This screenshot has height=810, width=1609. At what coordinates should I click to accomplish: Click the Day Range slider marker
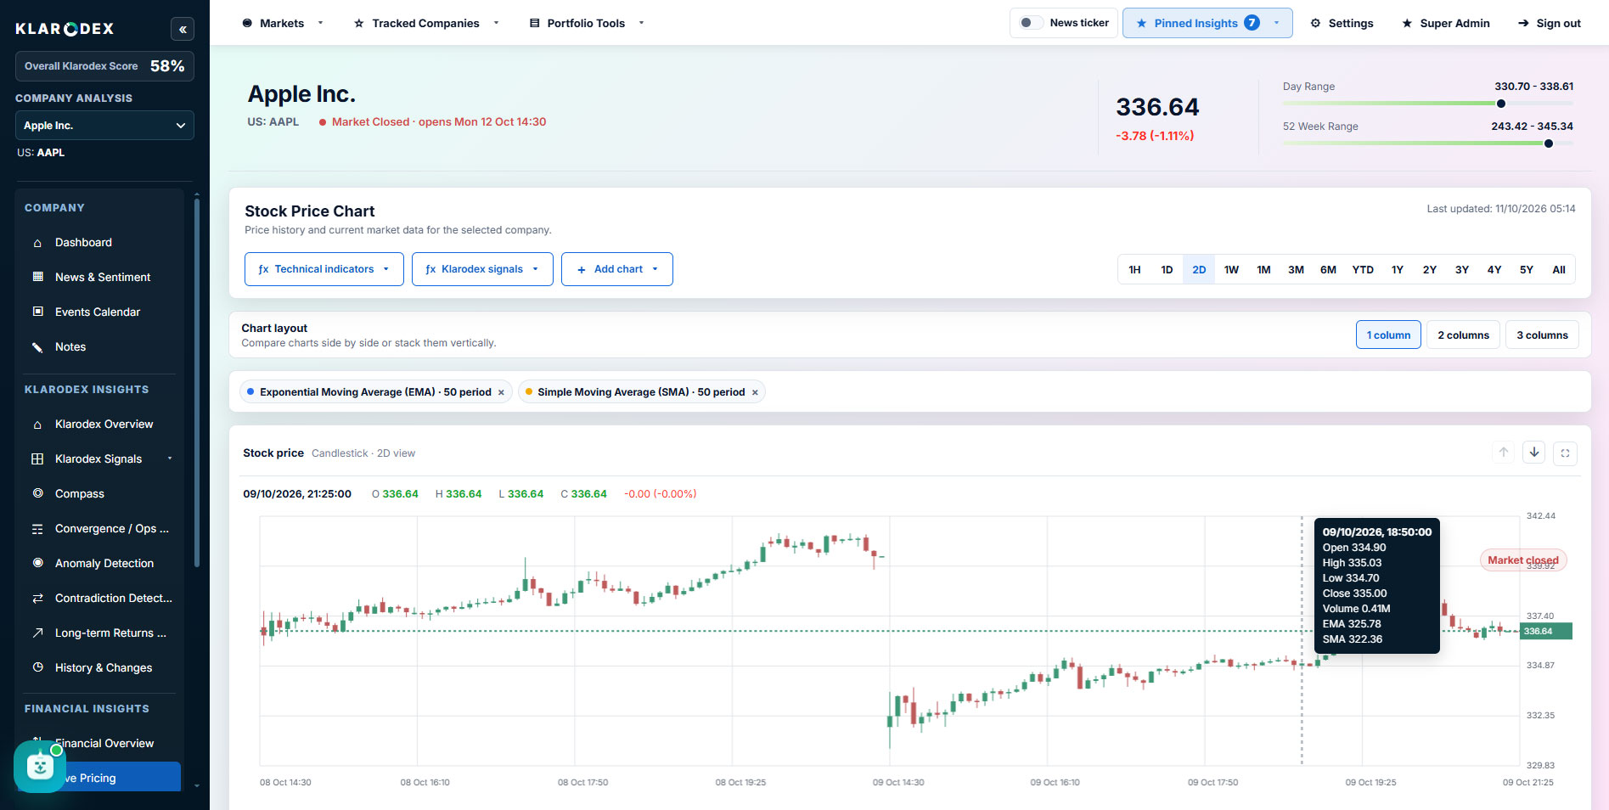tap(1501, 104)
